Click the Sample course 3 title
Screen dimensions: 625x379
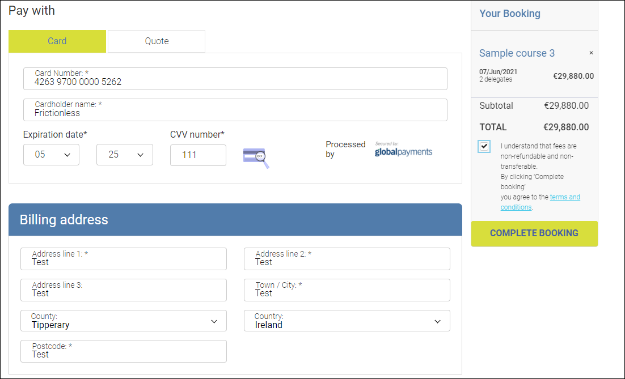(x=517, y=53)
